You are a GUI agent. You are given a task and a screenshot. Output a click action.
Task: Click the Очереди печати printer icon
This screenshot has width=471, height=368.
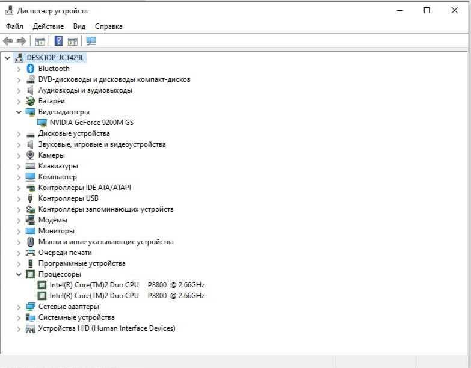[x=30, y=253]
